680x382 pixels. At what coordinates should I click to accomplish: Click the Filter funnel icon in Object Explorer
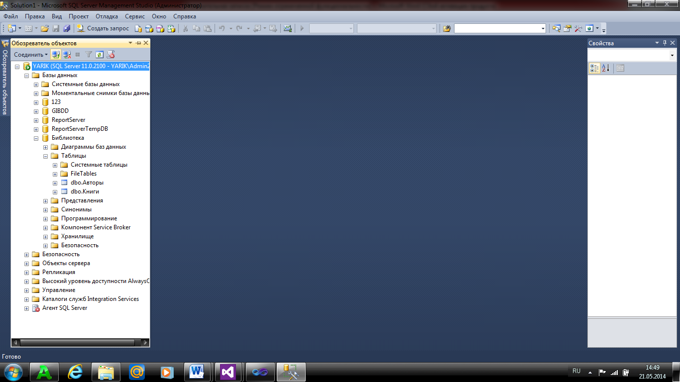tap(89, 55)
